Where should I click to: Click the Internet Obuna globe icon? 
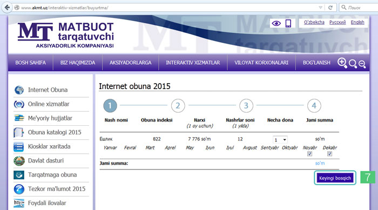click(19, 90)
